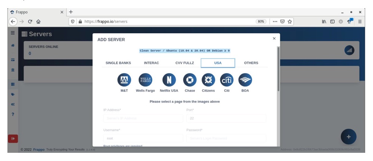The width and height of the screenshot is (373, 161).
Task: Bookmark this page with the star icon
Action: tap(290, 22)
